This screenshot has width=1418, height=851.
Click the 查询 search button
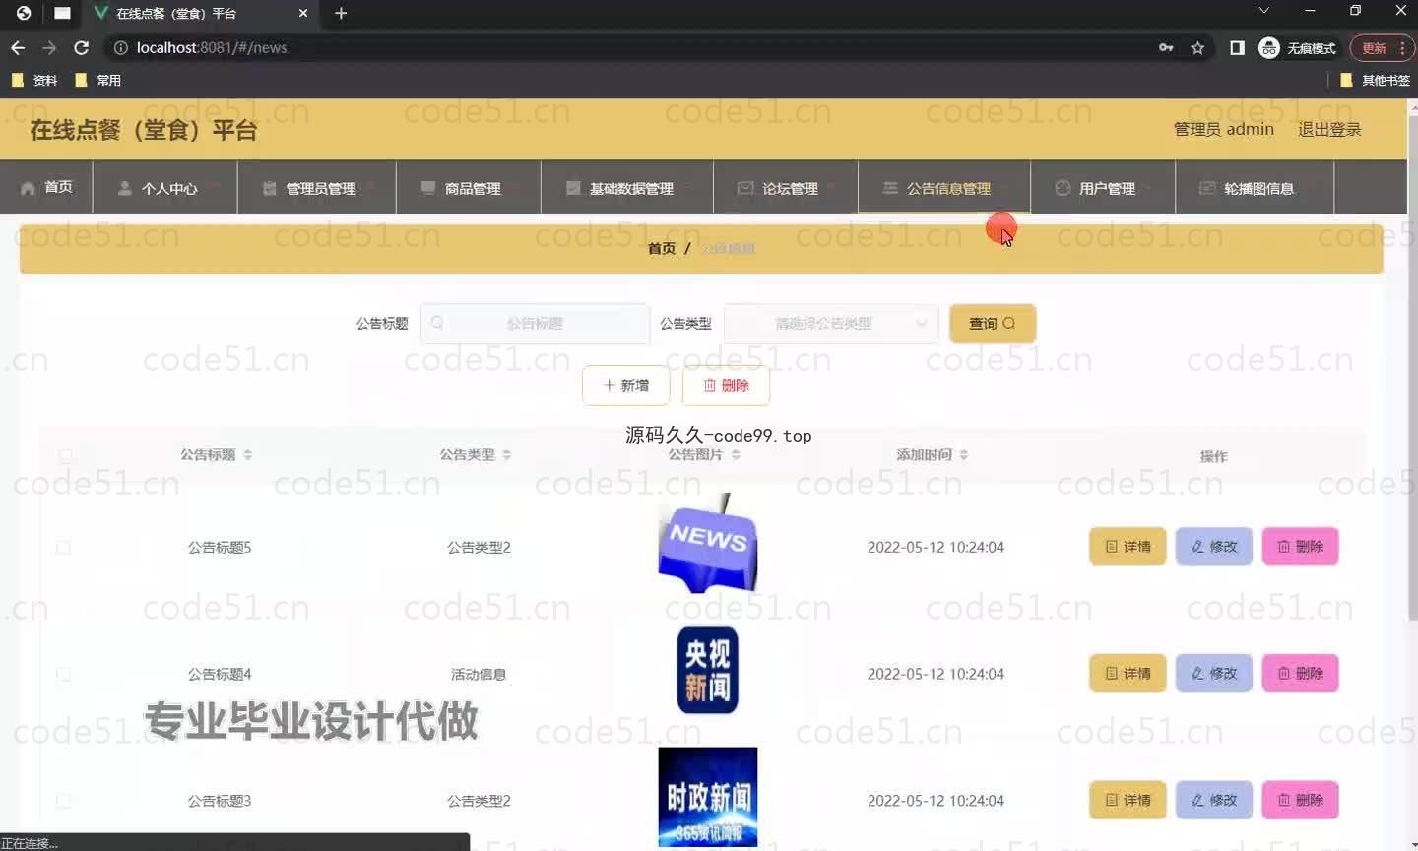[992, 323]
